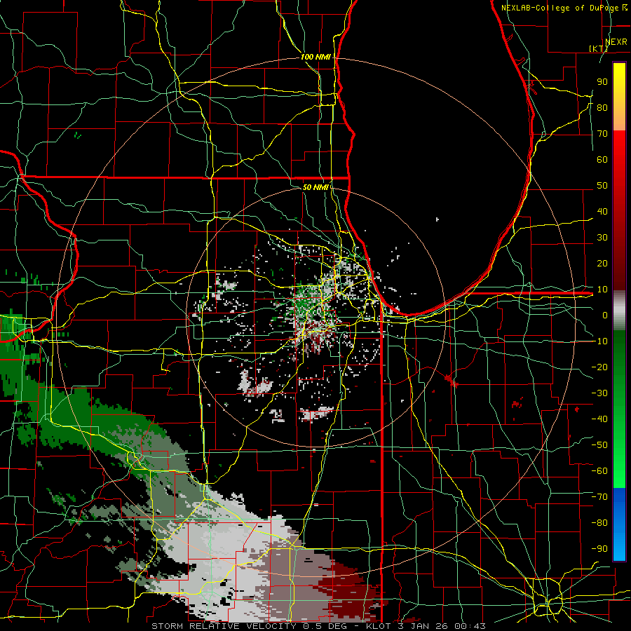Click the -40 value on velocity scale
The width and height of the screenshot is (631, 631).
[x=599, y=419]
